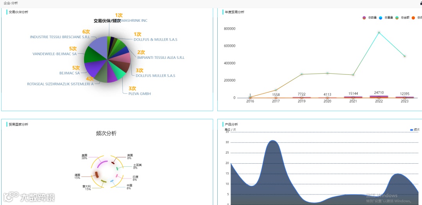The width and height of the screenshot is (422, 205).
Task: Click the 2016 x-axis label
Action: click(250, 101)
